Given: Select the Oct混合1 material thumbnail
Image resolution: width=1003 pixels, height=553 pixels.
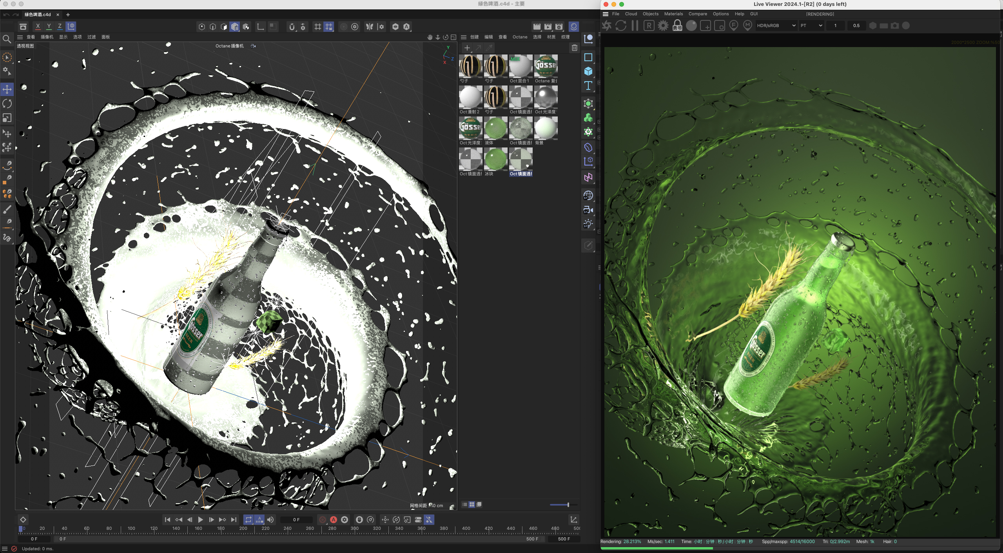Looking at the screenshot, I should pos(521,66).
